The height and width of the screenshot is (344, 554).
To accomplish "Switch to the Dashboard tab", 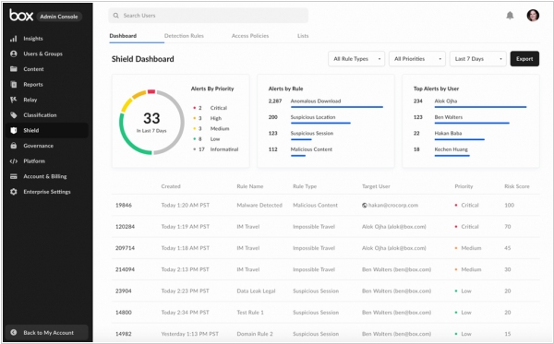I will click(123, 36).
